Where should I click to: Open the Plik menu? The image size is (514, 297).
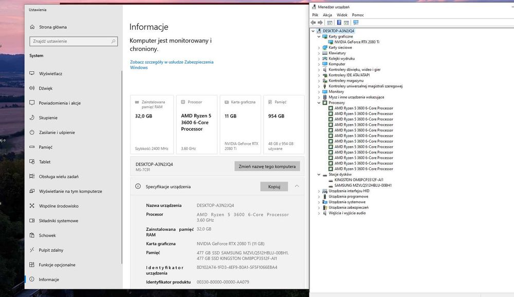pos(315,15)
